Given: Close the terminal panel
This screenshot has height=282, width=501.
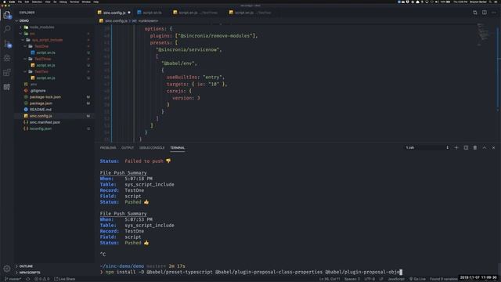Looking at the screenshot, I should click(x=494, y=148).
